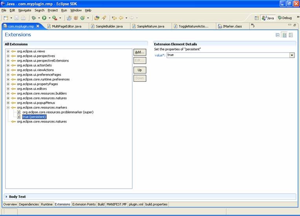Click the Back navigation arrow icon
The width and height of the screenshot is (300, 216).
(121, 18)
